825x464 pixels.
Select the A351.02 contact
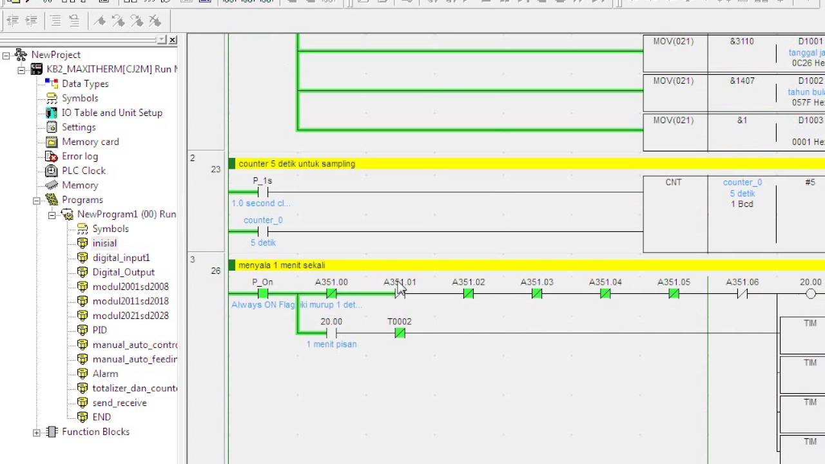coord(468,294)
